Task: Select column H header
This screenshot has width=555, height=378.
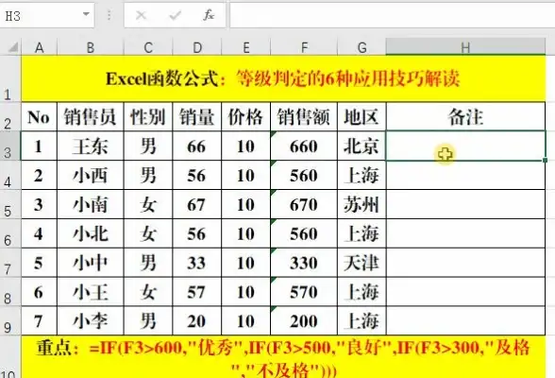Action: click(x=465, y=47)
